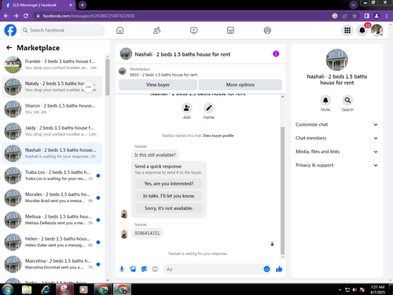Screen dimensions: 393x295
Task: Open Marketplace storefront icon in top bar
Action: coord(230,30)
